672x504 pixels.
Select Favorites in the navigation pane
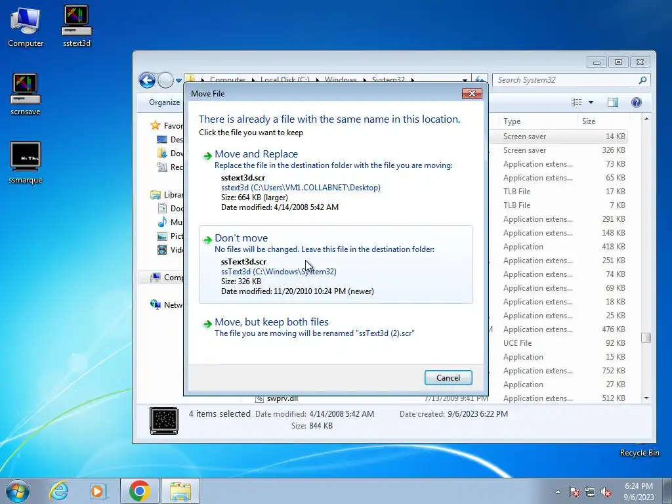tap(167, 125)
